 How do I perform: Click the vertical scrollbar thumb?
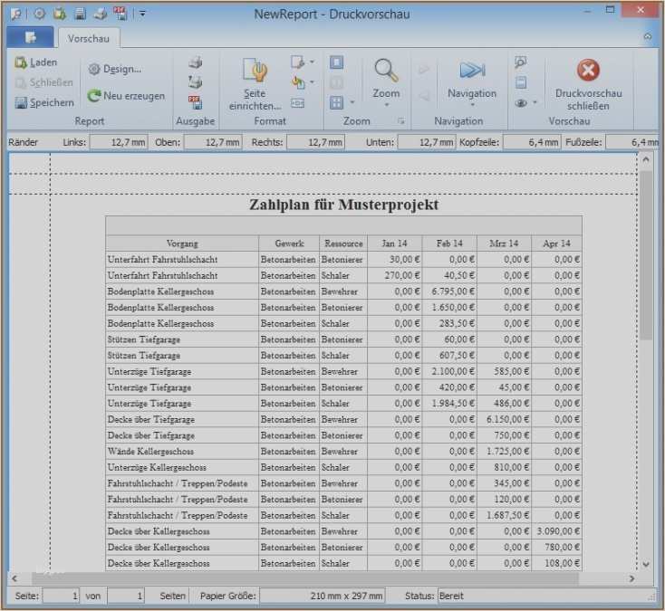pyautogui.click(x=646, y=254)
